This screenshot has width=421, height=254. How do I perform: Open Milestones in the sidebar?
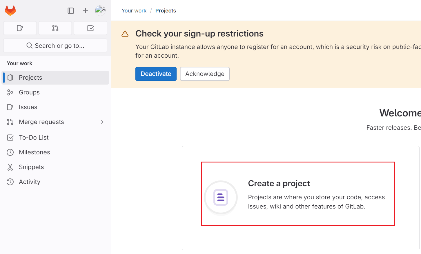(x=55, y=152)
